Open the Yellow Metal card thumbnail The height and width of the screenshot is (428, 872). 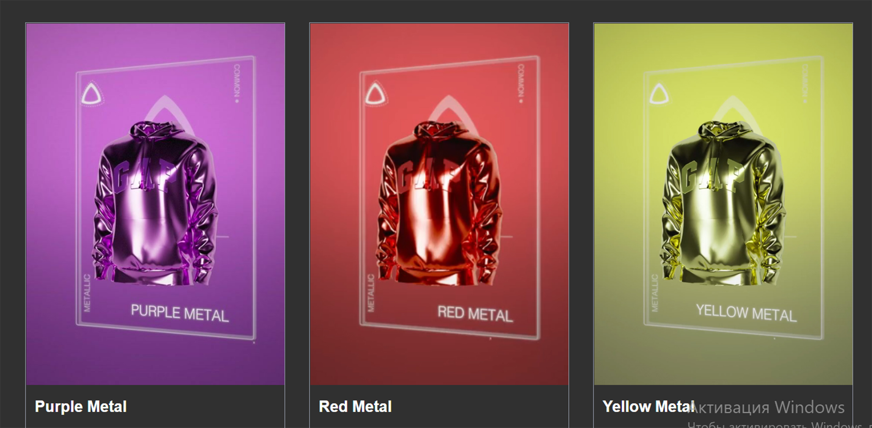723,204
